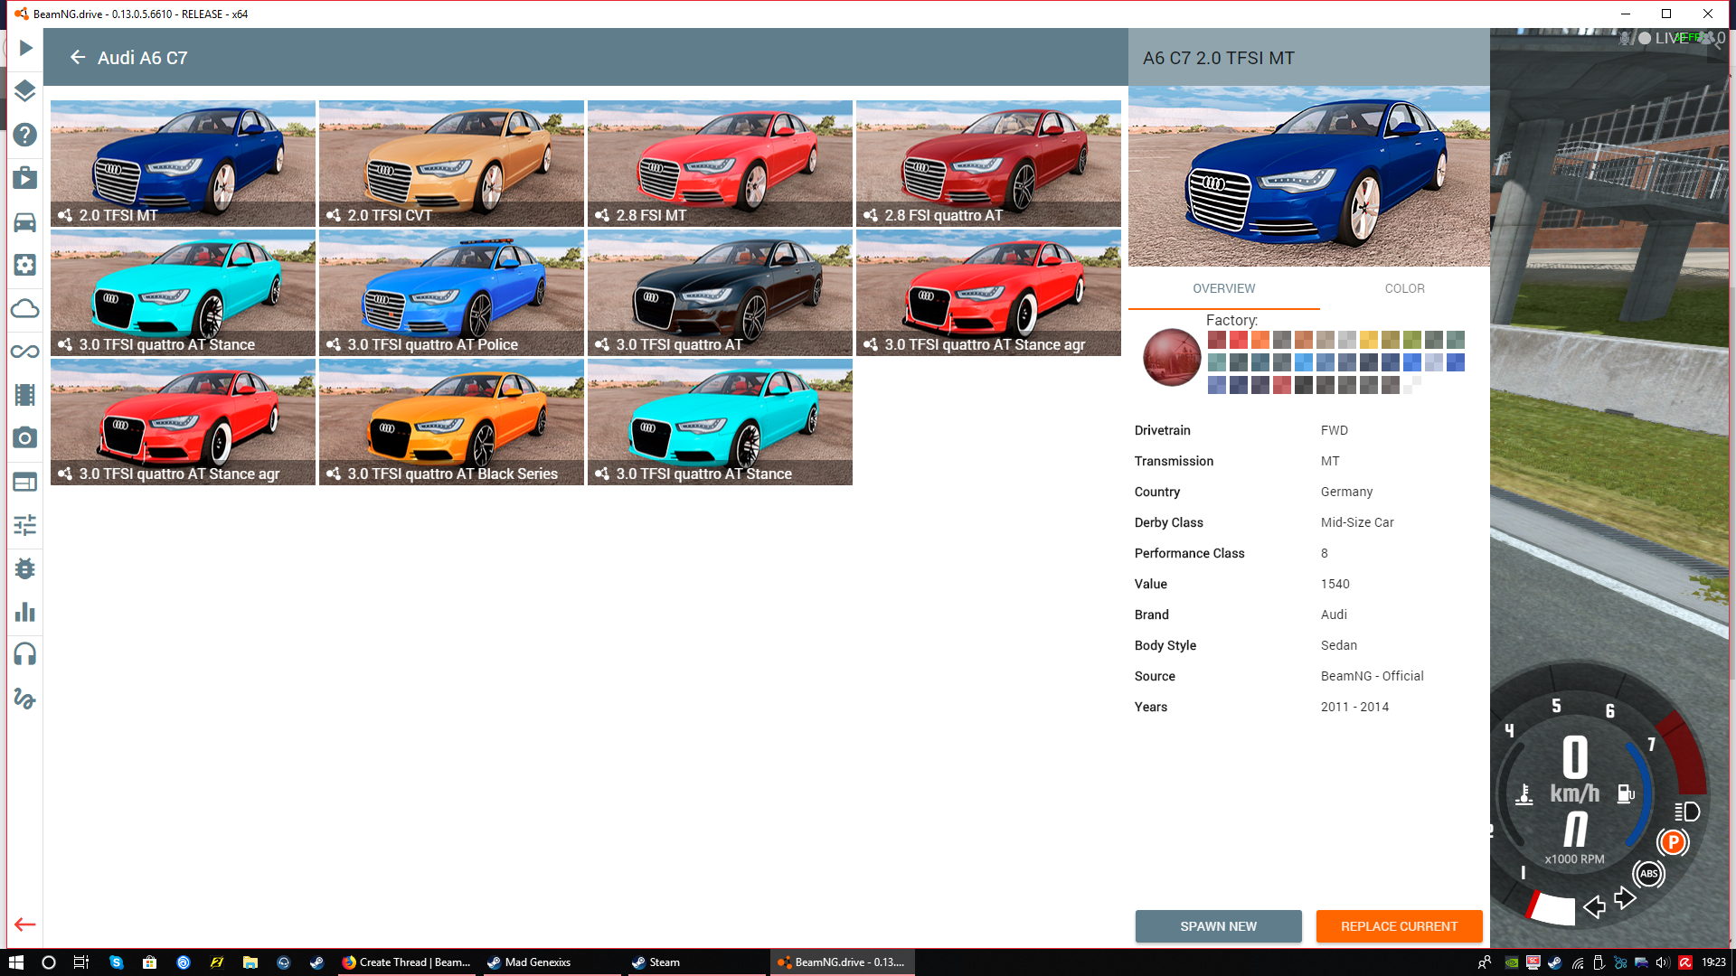The image size is (1736, 976).
Task: Pick the orange factory color swatch in first row
Action: pyautogui.click(x=1260, y=340)
